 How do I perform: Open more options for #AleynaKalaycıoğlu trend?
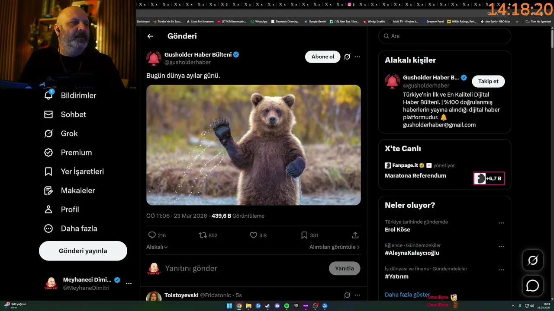[x=501, y=246]
